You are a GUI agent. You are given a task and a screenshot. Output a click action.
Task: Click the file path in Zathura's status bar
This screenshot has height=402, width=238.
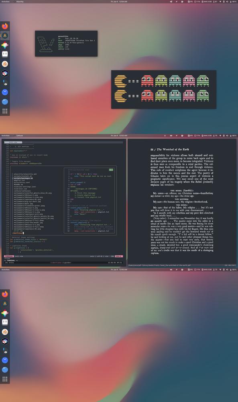point(159,265)
